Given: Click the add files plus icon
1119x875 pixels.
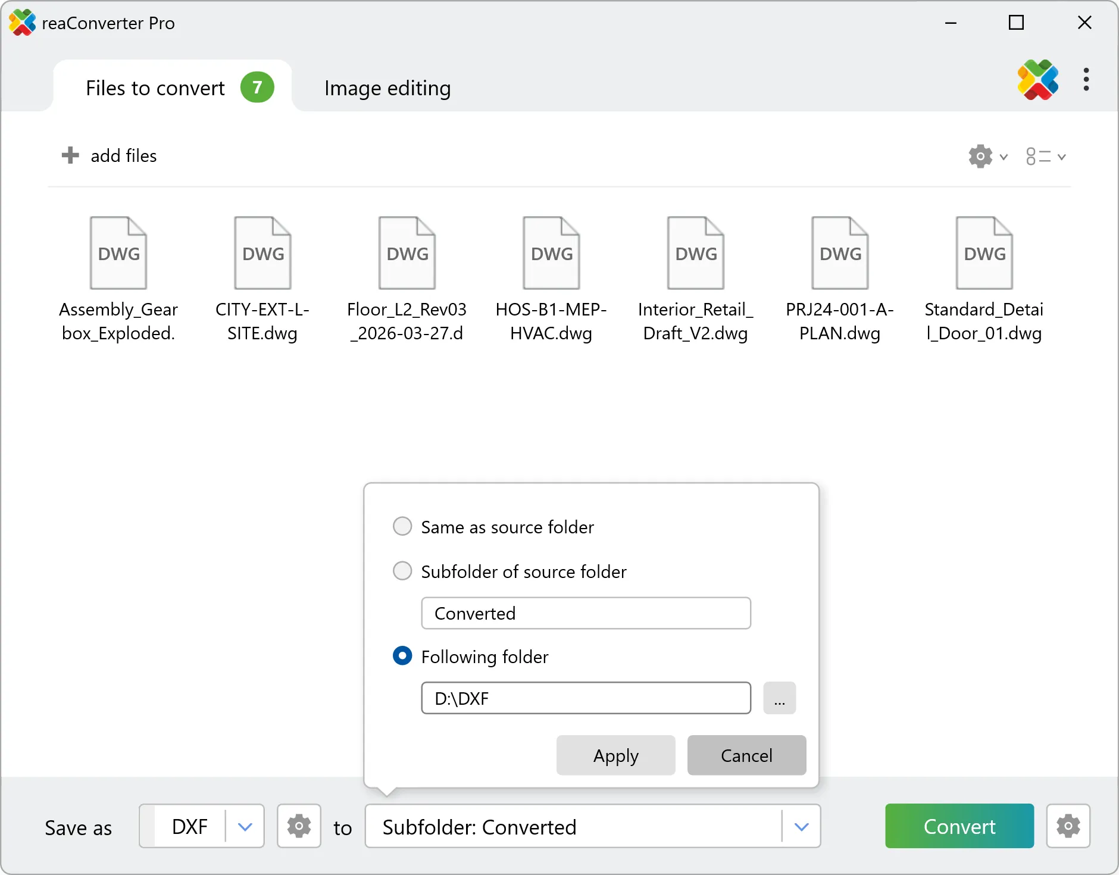Looking at the screenshot, I should 70,155.
